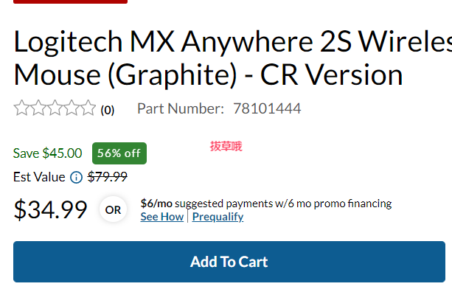This screenshot has height=292, width=452.
Task: Click the struck-through $79.99 price
Action: click(107, 177)
